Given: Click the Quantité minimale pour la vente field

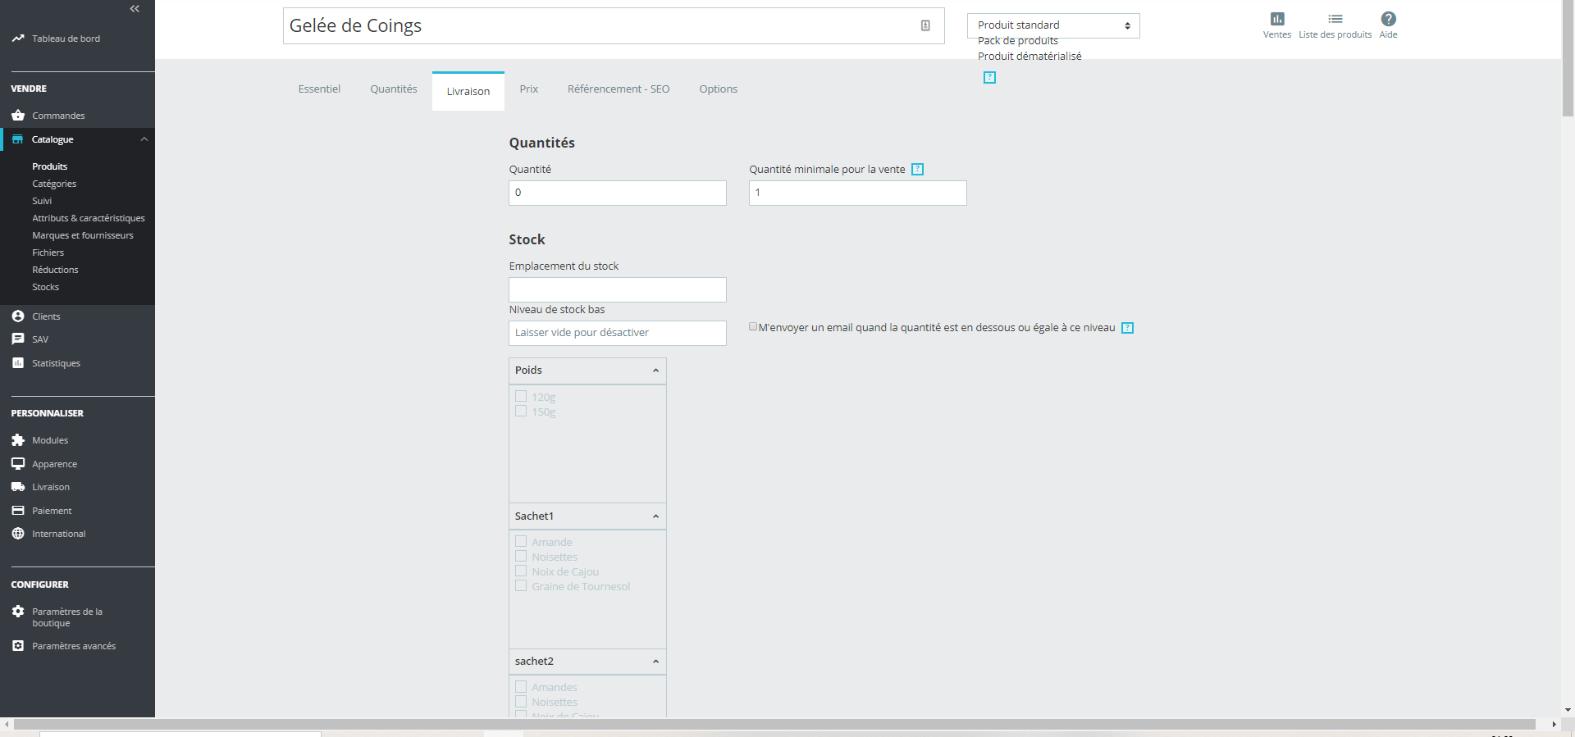Looking at the screenshot, I should coord(858,193).
